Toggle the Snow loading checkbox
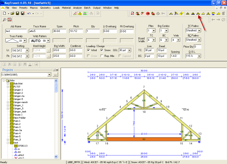This screenshot has width=227, height=164. (102, 50)
